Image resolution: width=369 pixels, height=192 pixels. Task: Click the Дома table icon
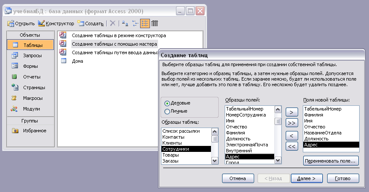click(64, 61)
